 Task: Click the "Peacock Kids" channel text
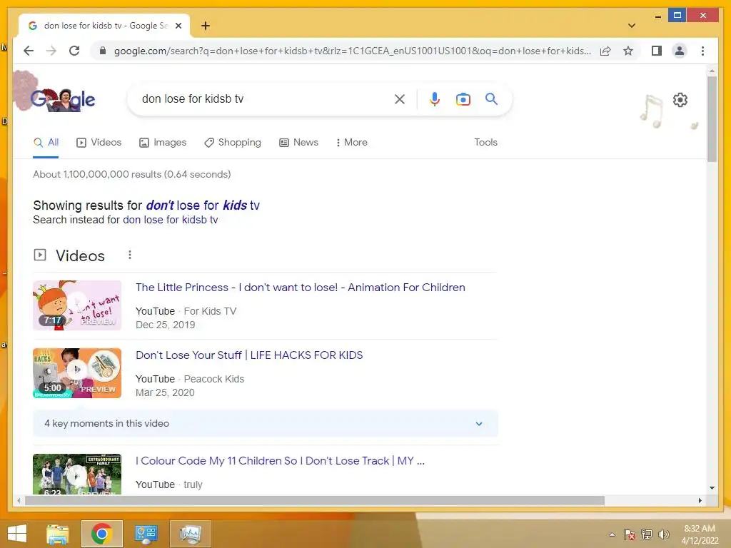tap(214, 379)
